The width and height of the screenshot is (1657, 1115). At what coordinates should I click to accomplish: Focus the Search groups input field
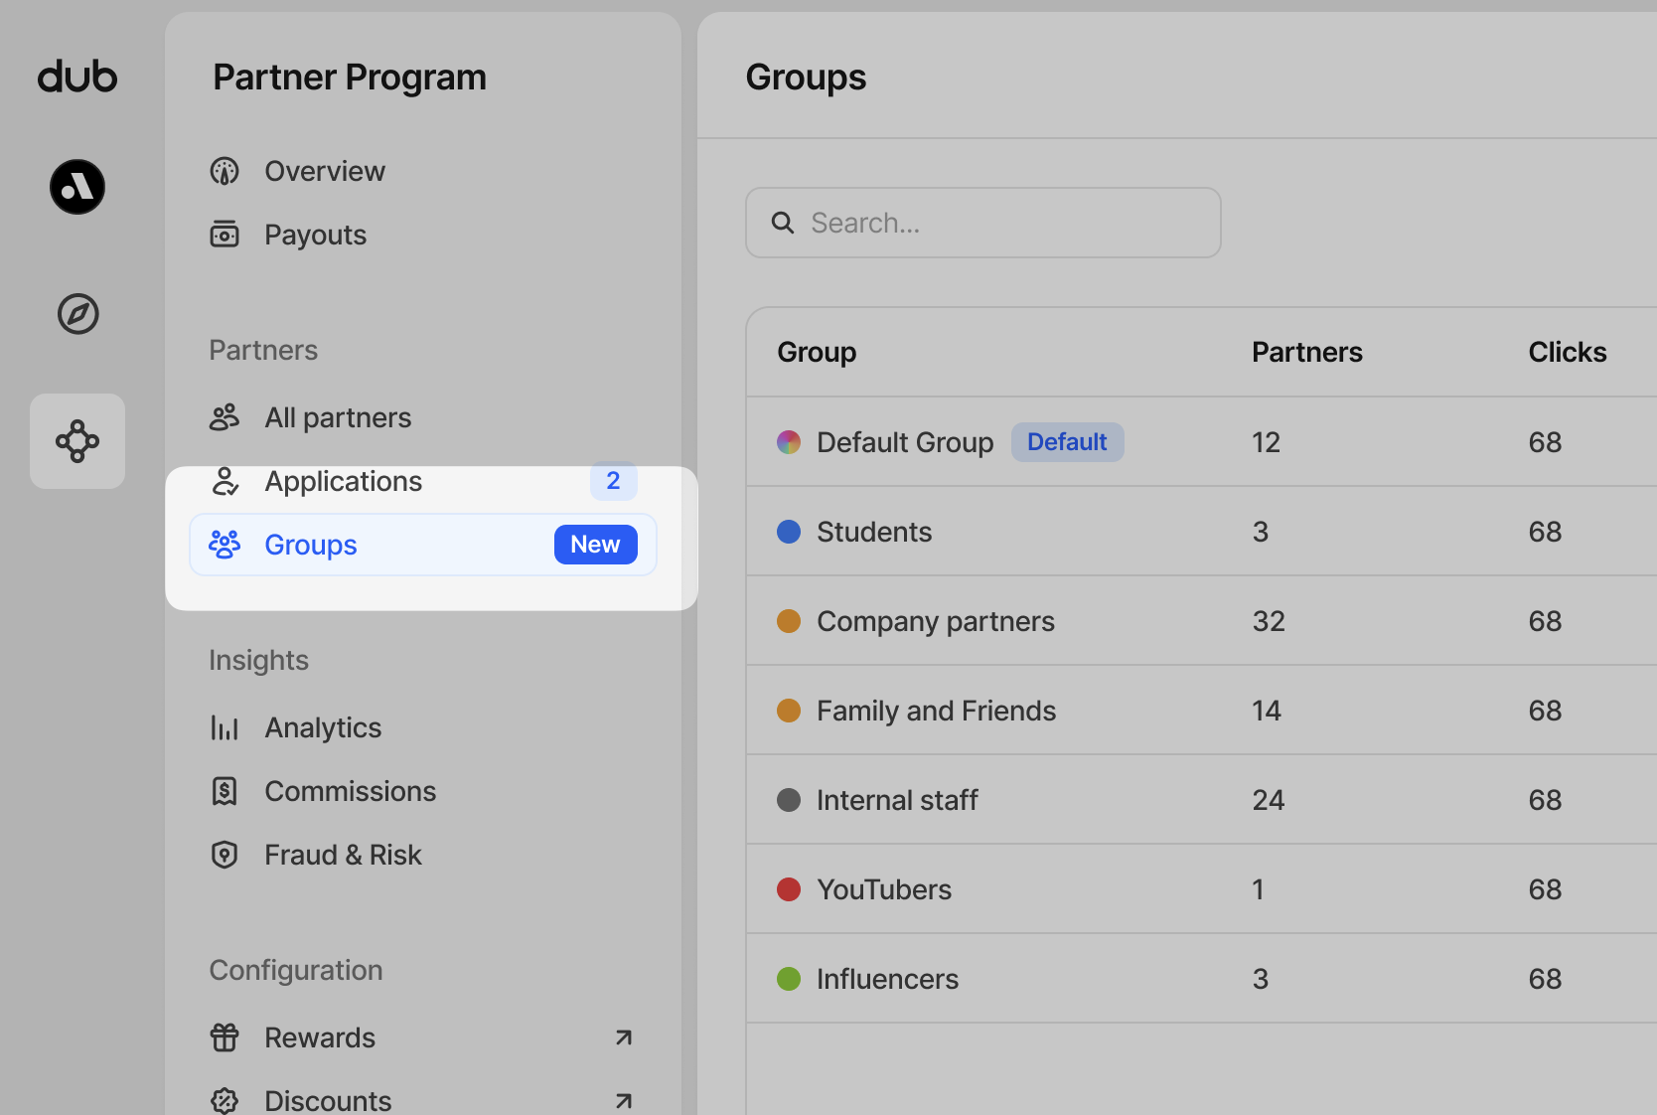tap(983, 223)
